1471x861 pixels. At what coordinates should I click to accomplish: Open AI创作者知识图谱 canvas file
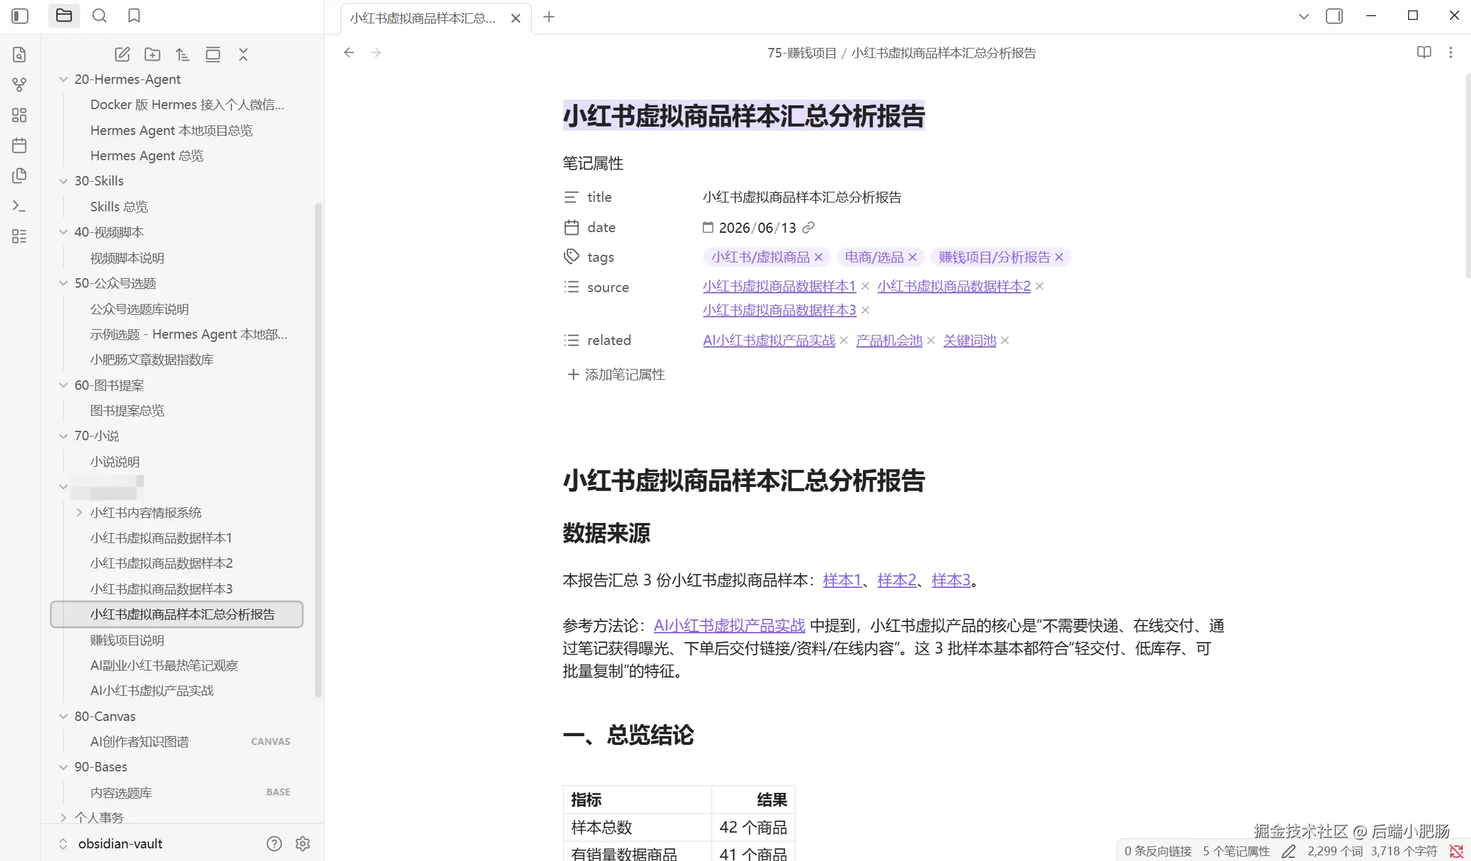click(x=140, y=742)
